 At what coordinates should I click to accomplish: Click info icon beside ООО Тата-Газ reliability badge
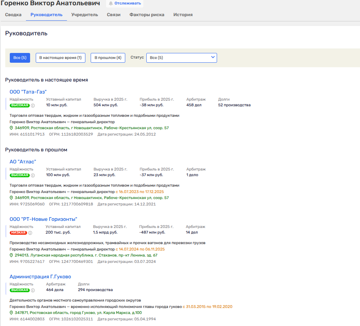(33, 106)
